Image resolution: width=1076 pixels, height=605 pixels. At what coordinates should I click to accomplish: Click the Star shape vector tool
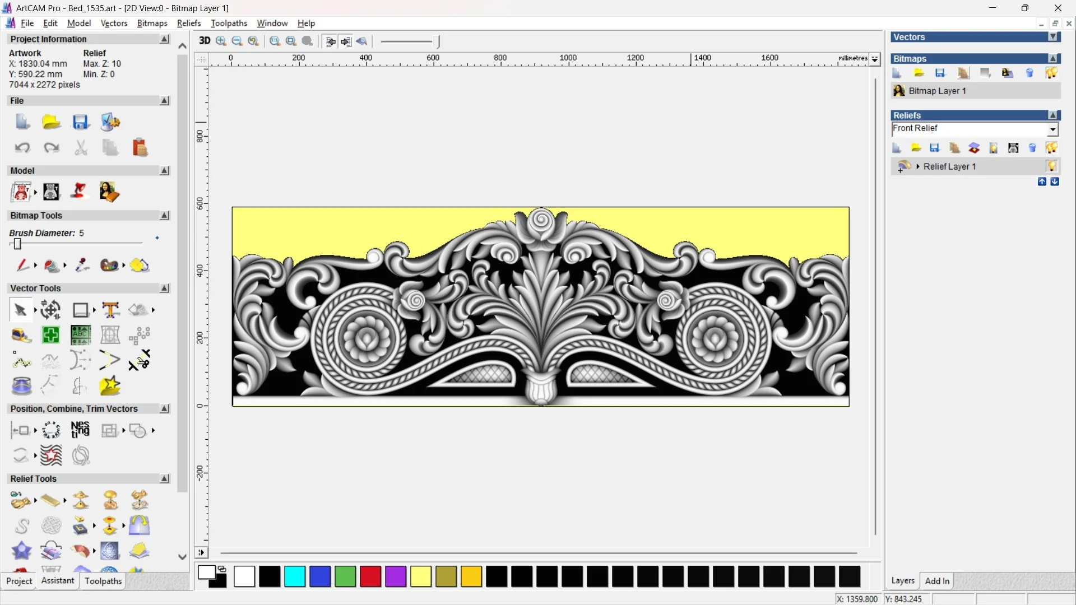tap(109, 385)
